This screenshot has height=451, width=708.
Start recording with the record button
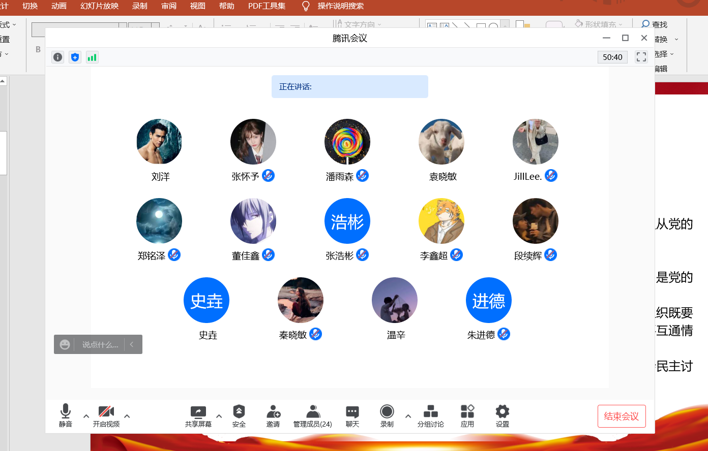click(x=387, y=416)
